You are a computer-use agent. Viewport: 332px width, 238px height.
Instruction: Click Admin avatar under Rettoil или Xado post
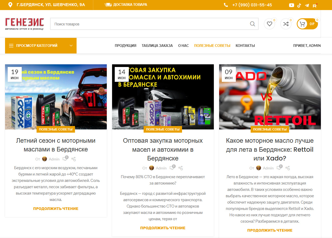(259, 168)
